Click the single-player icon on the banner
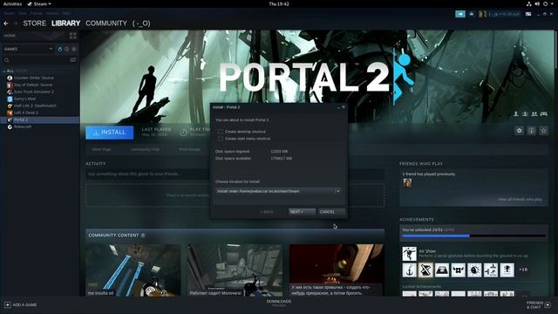 coord(515,114)
